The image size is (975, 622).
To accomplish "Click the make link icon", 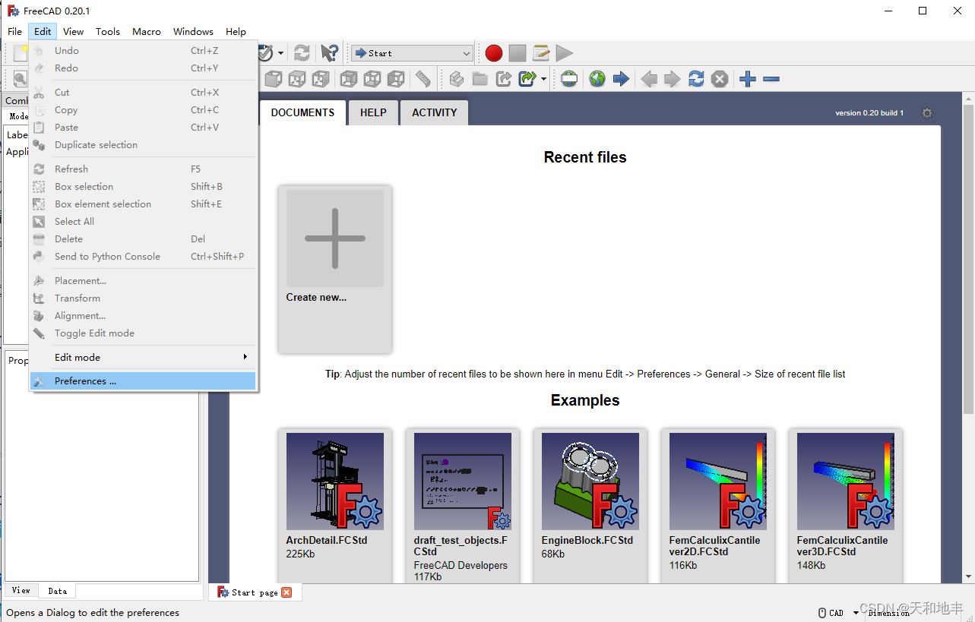I will coord(503,79).
